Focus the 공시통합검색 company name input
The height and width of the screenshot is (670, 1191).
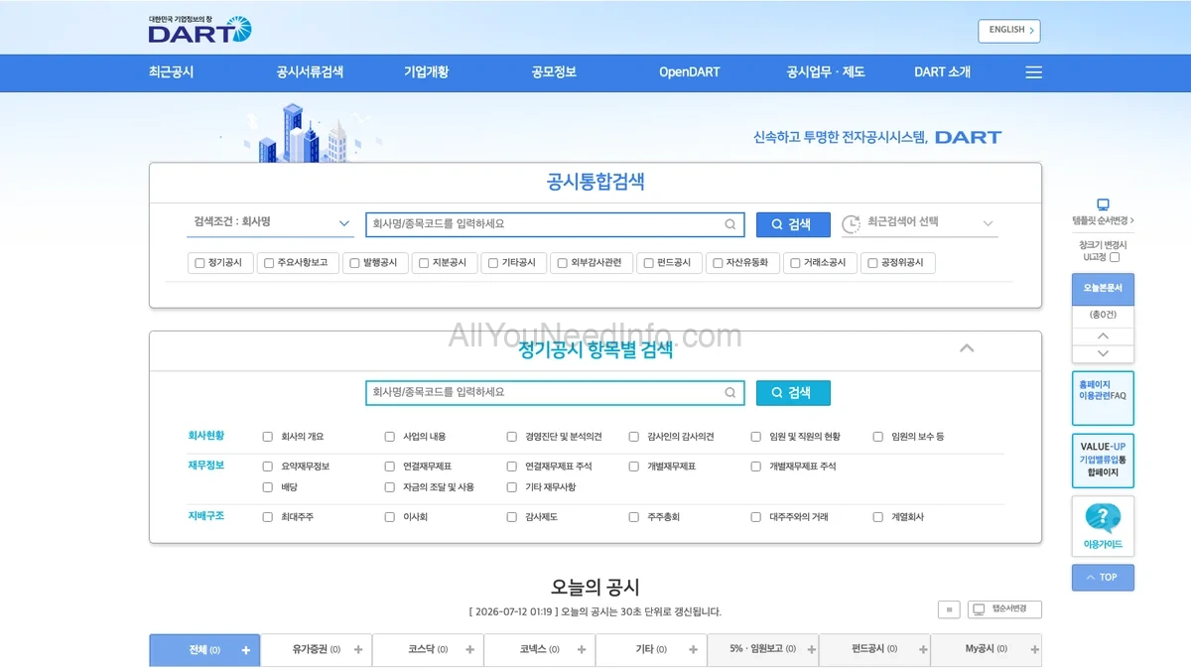coord(555,224)
